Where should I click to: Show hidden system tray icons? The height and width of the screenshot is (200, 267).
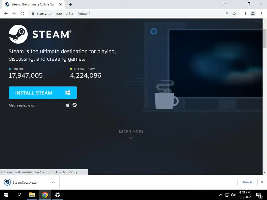click(x=221, y=195)
